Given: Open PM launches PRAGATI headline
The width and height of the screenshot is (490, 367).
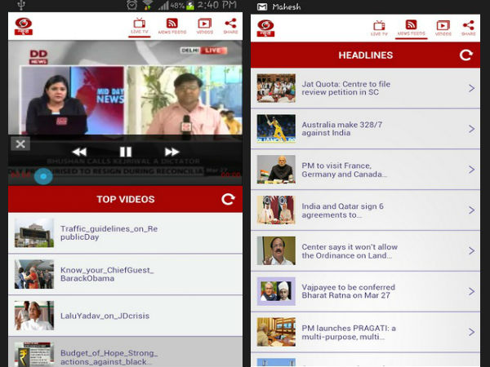Looking at the screenshot, I should pyautogui.click(x=365, y=333).
